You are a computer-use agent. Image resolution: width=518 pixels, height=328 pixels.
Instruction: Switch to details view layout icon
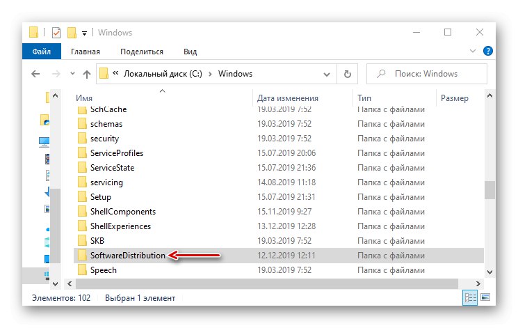(470, 298)
